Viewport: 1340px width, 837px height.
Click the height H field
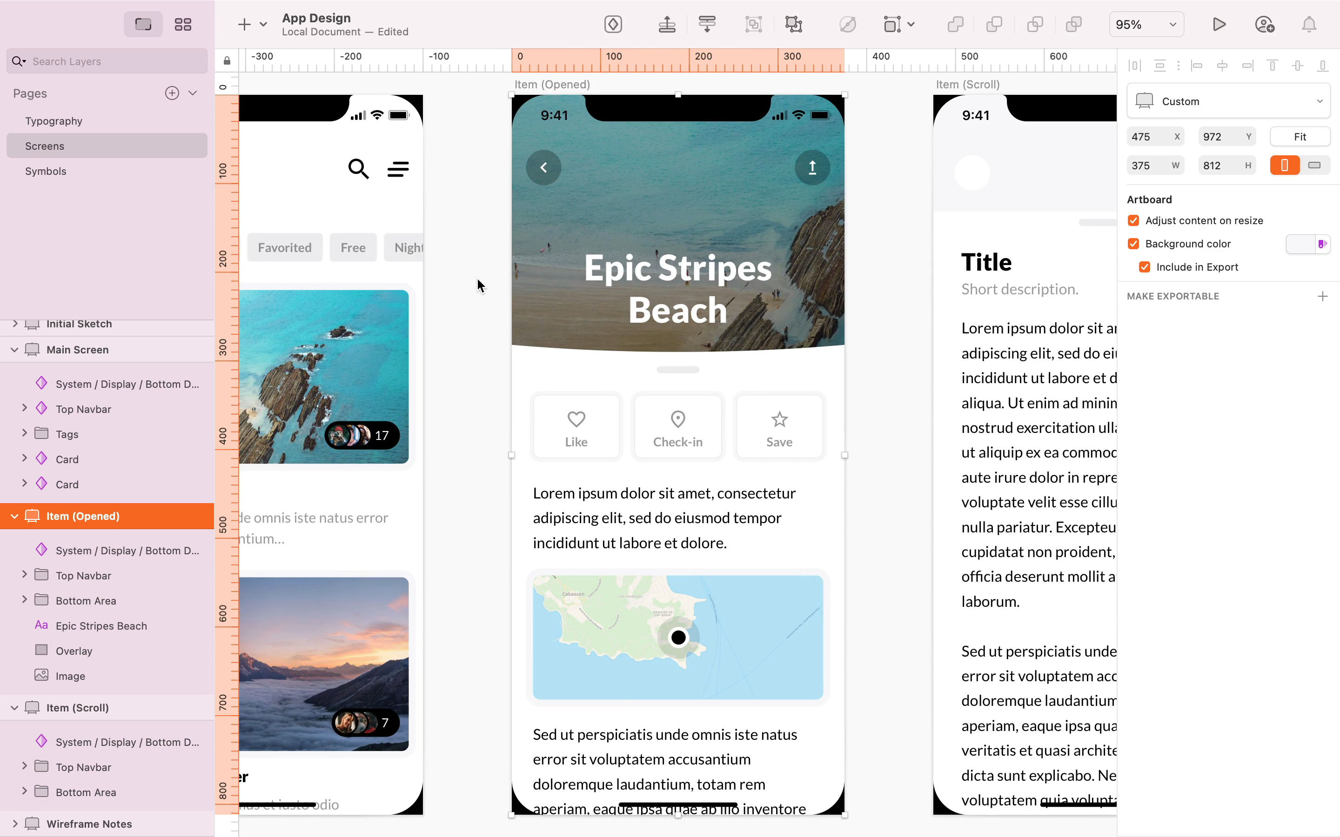click(1226, 165)
